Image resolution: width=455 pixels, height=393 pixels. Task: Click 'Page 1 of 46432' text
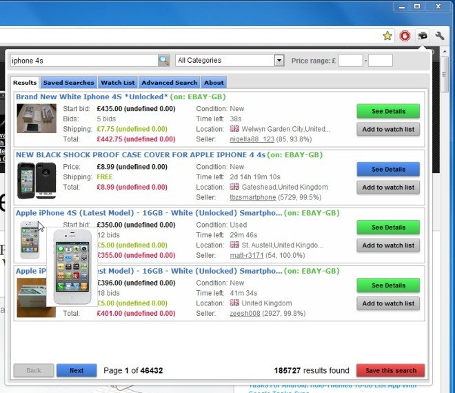pyautogui.click(x=133, y=370)
